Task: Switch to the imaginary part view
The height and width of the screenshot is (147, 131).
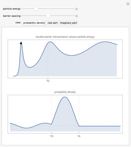Action: [68, 23]
